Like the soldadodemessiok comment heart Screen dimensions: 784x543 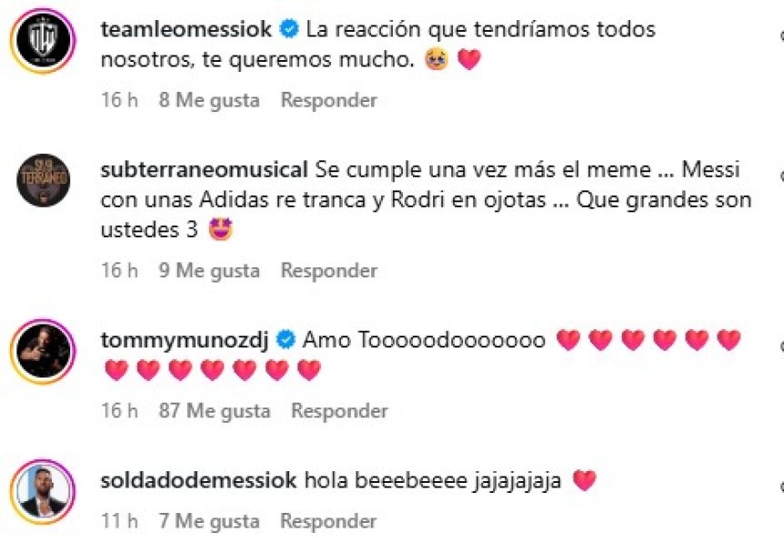click(781, 486)
